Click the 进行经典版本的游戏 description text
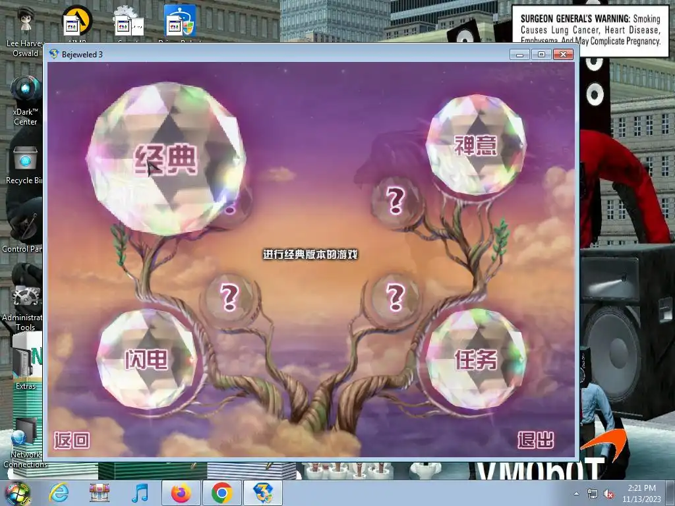Image resolution: width=675 pixels, height=506 pixels. pos(310,254)
